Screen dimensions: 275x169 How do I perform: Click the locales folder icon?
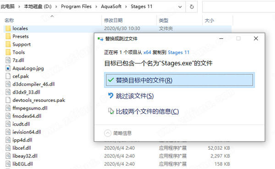click(x=8, y=28)
